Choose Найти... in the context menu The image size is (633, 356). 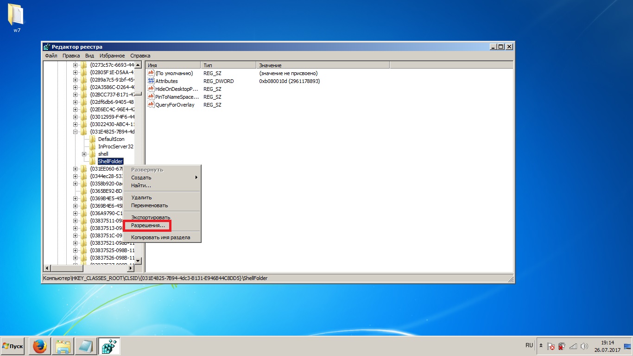tap(162, 185)
